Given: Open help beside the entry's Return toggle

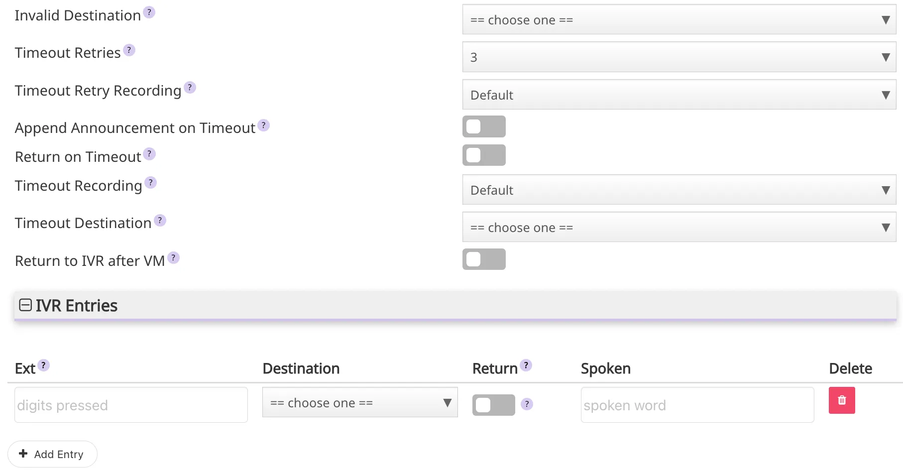Looking at the screenshot, I should coord(527,404).
